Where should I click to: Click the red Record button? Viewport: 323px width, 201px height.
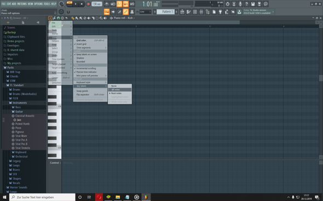click(88, 4)
